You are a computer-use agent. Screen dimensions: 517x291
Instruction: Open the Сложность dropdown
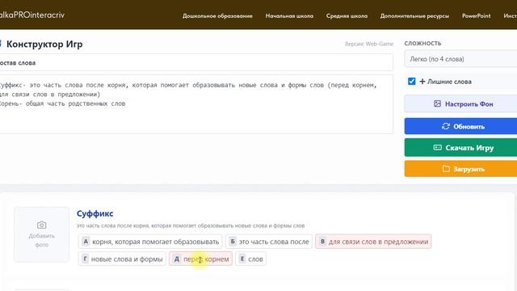(460, 59)
